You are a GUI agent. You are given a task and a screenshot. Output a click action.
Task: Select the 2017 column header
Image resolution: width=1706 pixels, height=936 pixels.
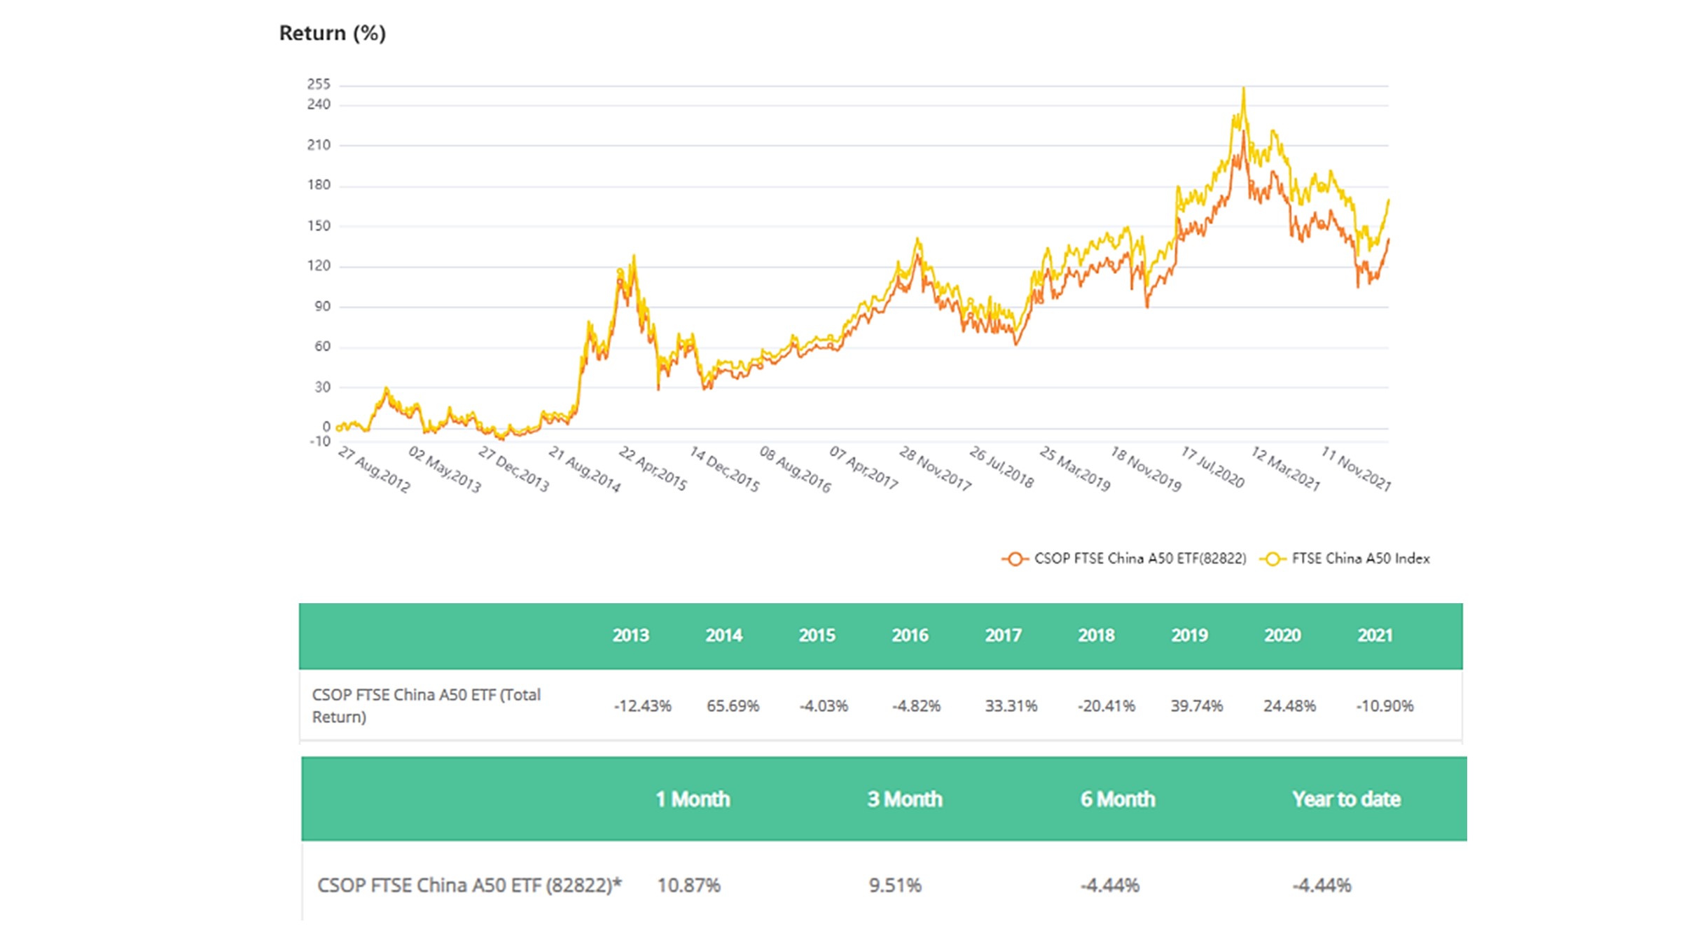coord(1003,635)
